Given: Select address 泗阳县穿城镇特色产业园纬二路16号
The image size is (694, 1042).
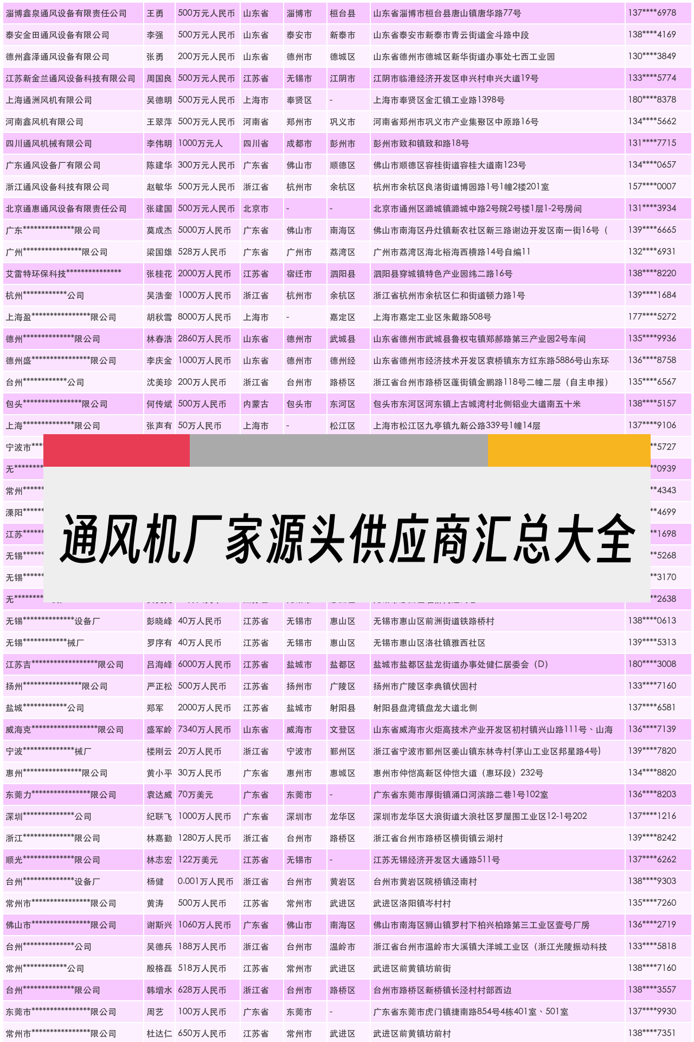Looking at the screenshot, I should (443, 274).
